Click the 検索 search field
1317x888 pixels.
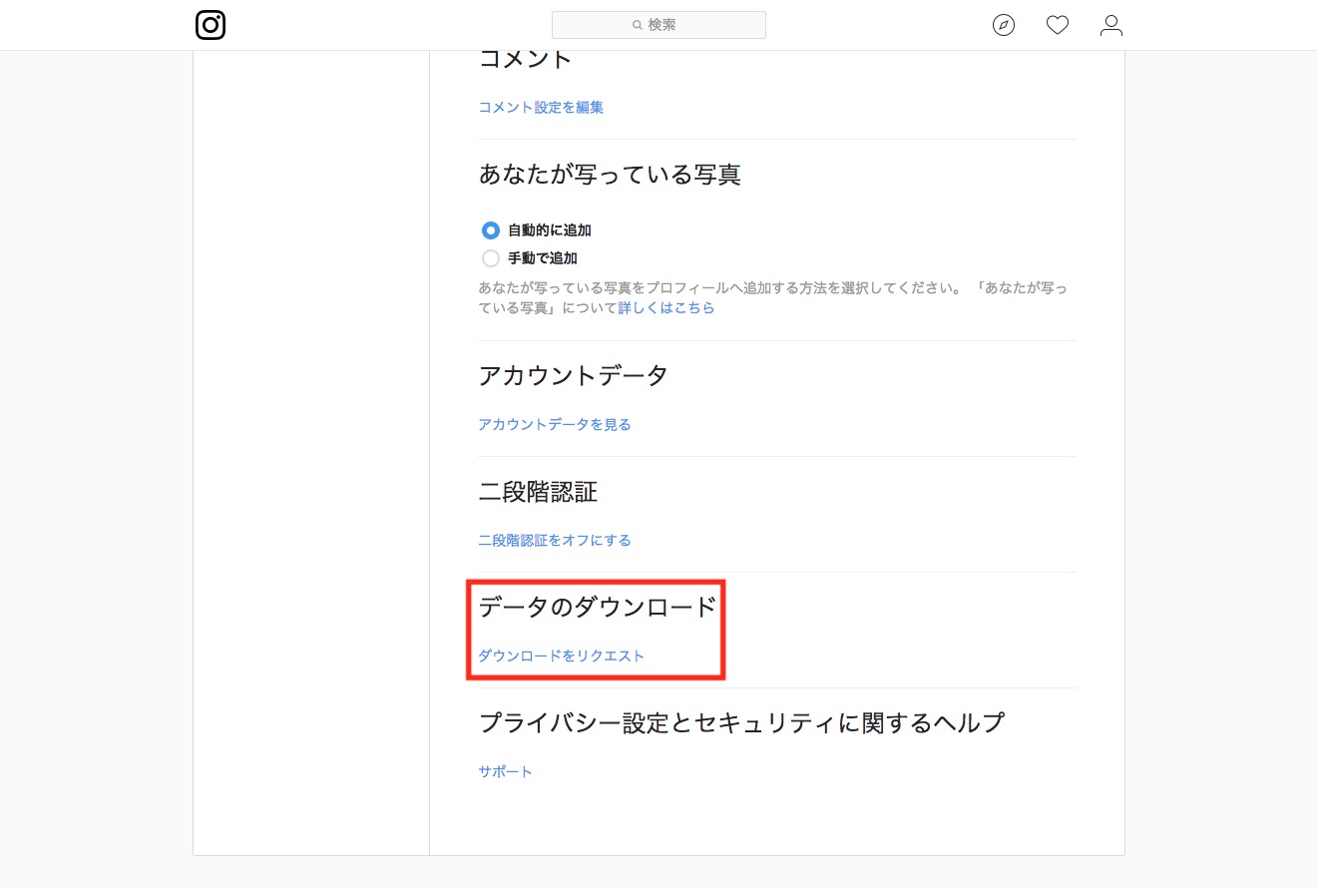click(658, 25)
